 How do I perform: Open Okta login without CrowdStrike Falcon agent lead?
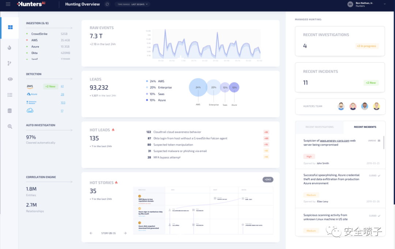pos(190,138)
